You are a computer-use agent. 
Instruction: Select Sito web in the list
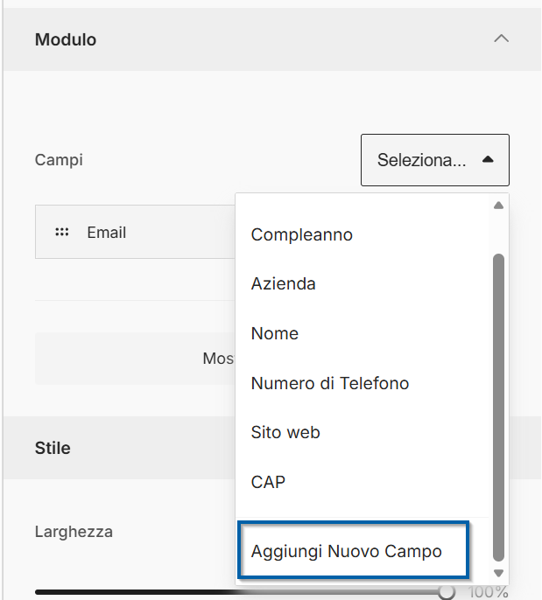pos(285,432)
